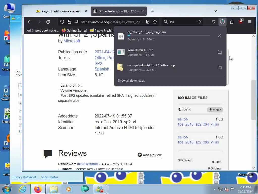The image size is (258, 194).
Task: Click the Import bookmarks toolbar item
Action: pyautogui.click(x=43, y=31)
